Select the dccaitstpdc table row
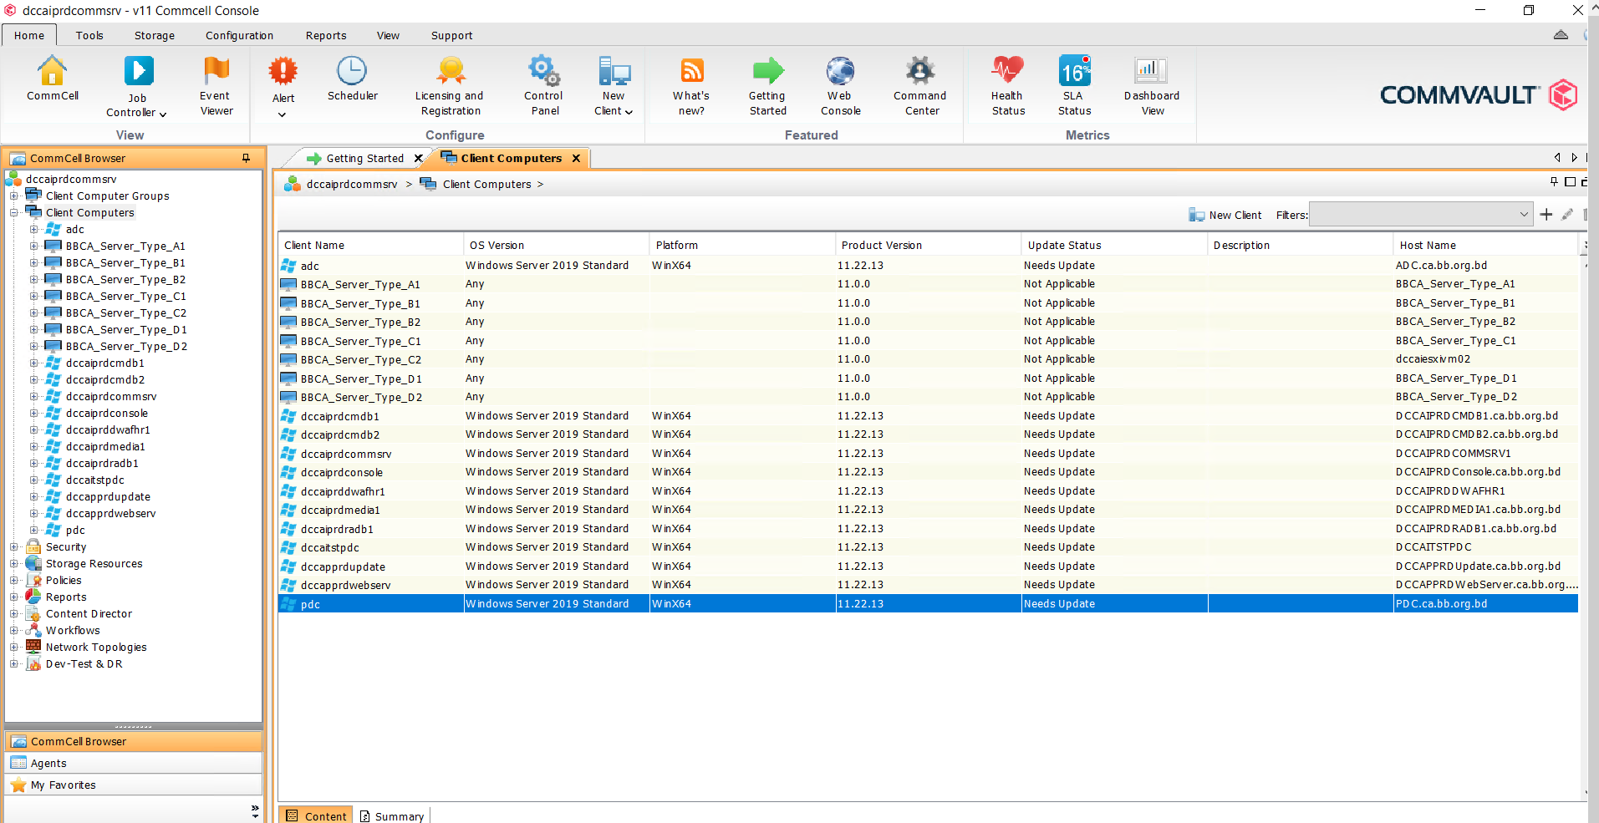 tap(928, 547)
